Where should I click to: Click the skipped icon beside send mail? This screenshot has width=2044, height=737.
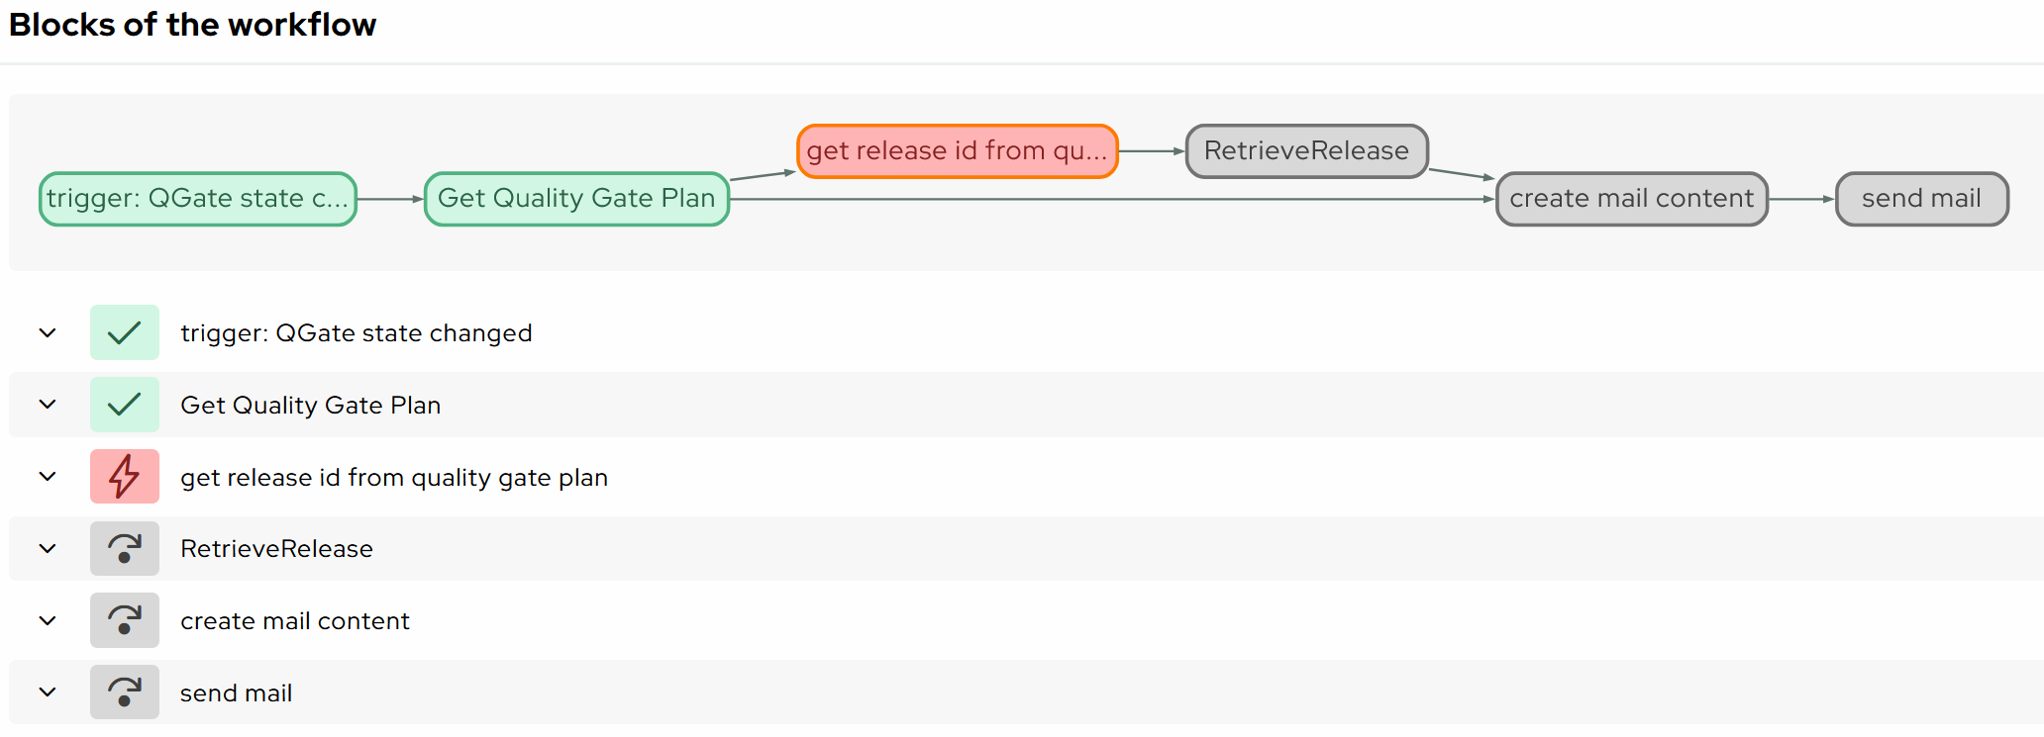pyautogui.click(x=124, y=692)
